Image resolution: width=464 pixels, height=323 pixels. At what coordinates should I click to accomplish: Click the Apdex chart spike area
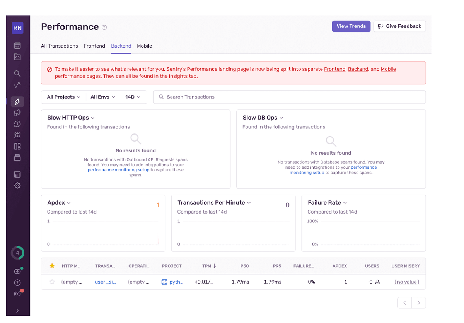159,233
